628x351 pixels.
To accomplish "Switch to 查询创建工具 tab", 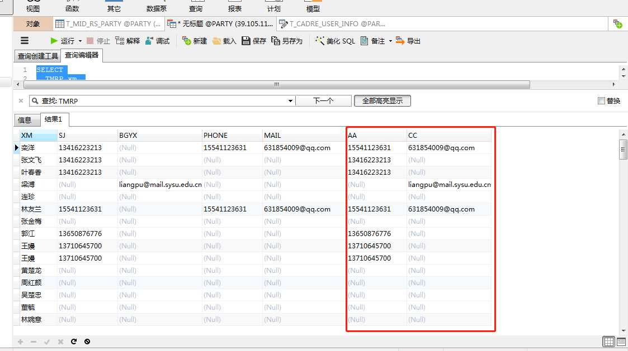I will point(37,56).
